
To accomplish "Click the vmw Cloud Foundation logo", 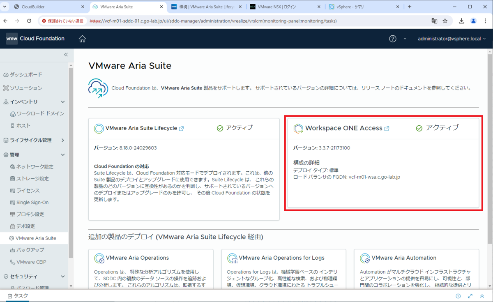I will [35, 39].
